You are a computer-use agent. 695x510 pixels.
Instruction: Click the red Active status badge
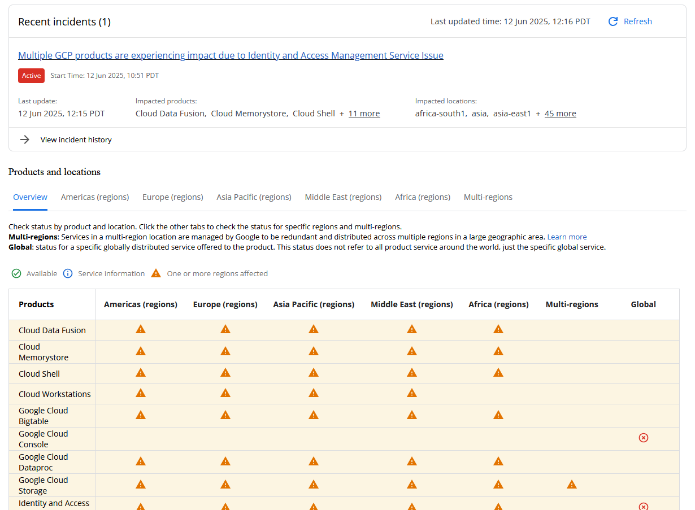click(x=32, y=76)
